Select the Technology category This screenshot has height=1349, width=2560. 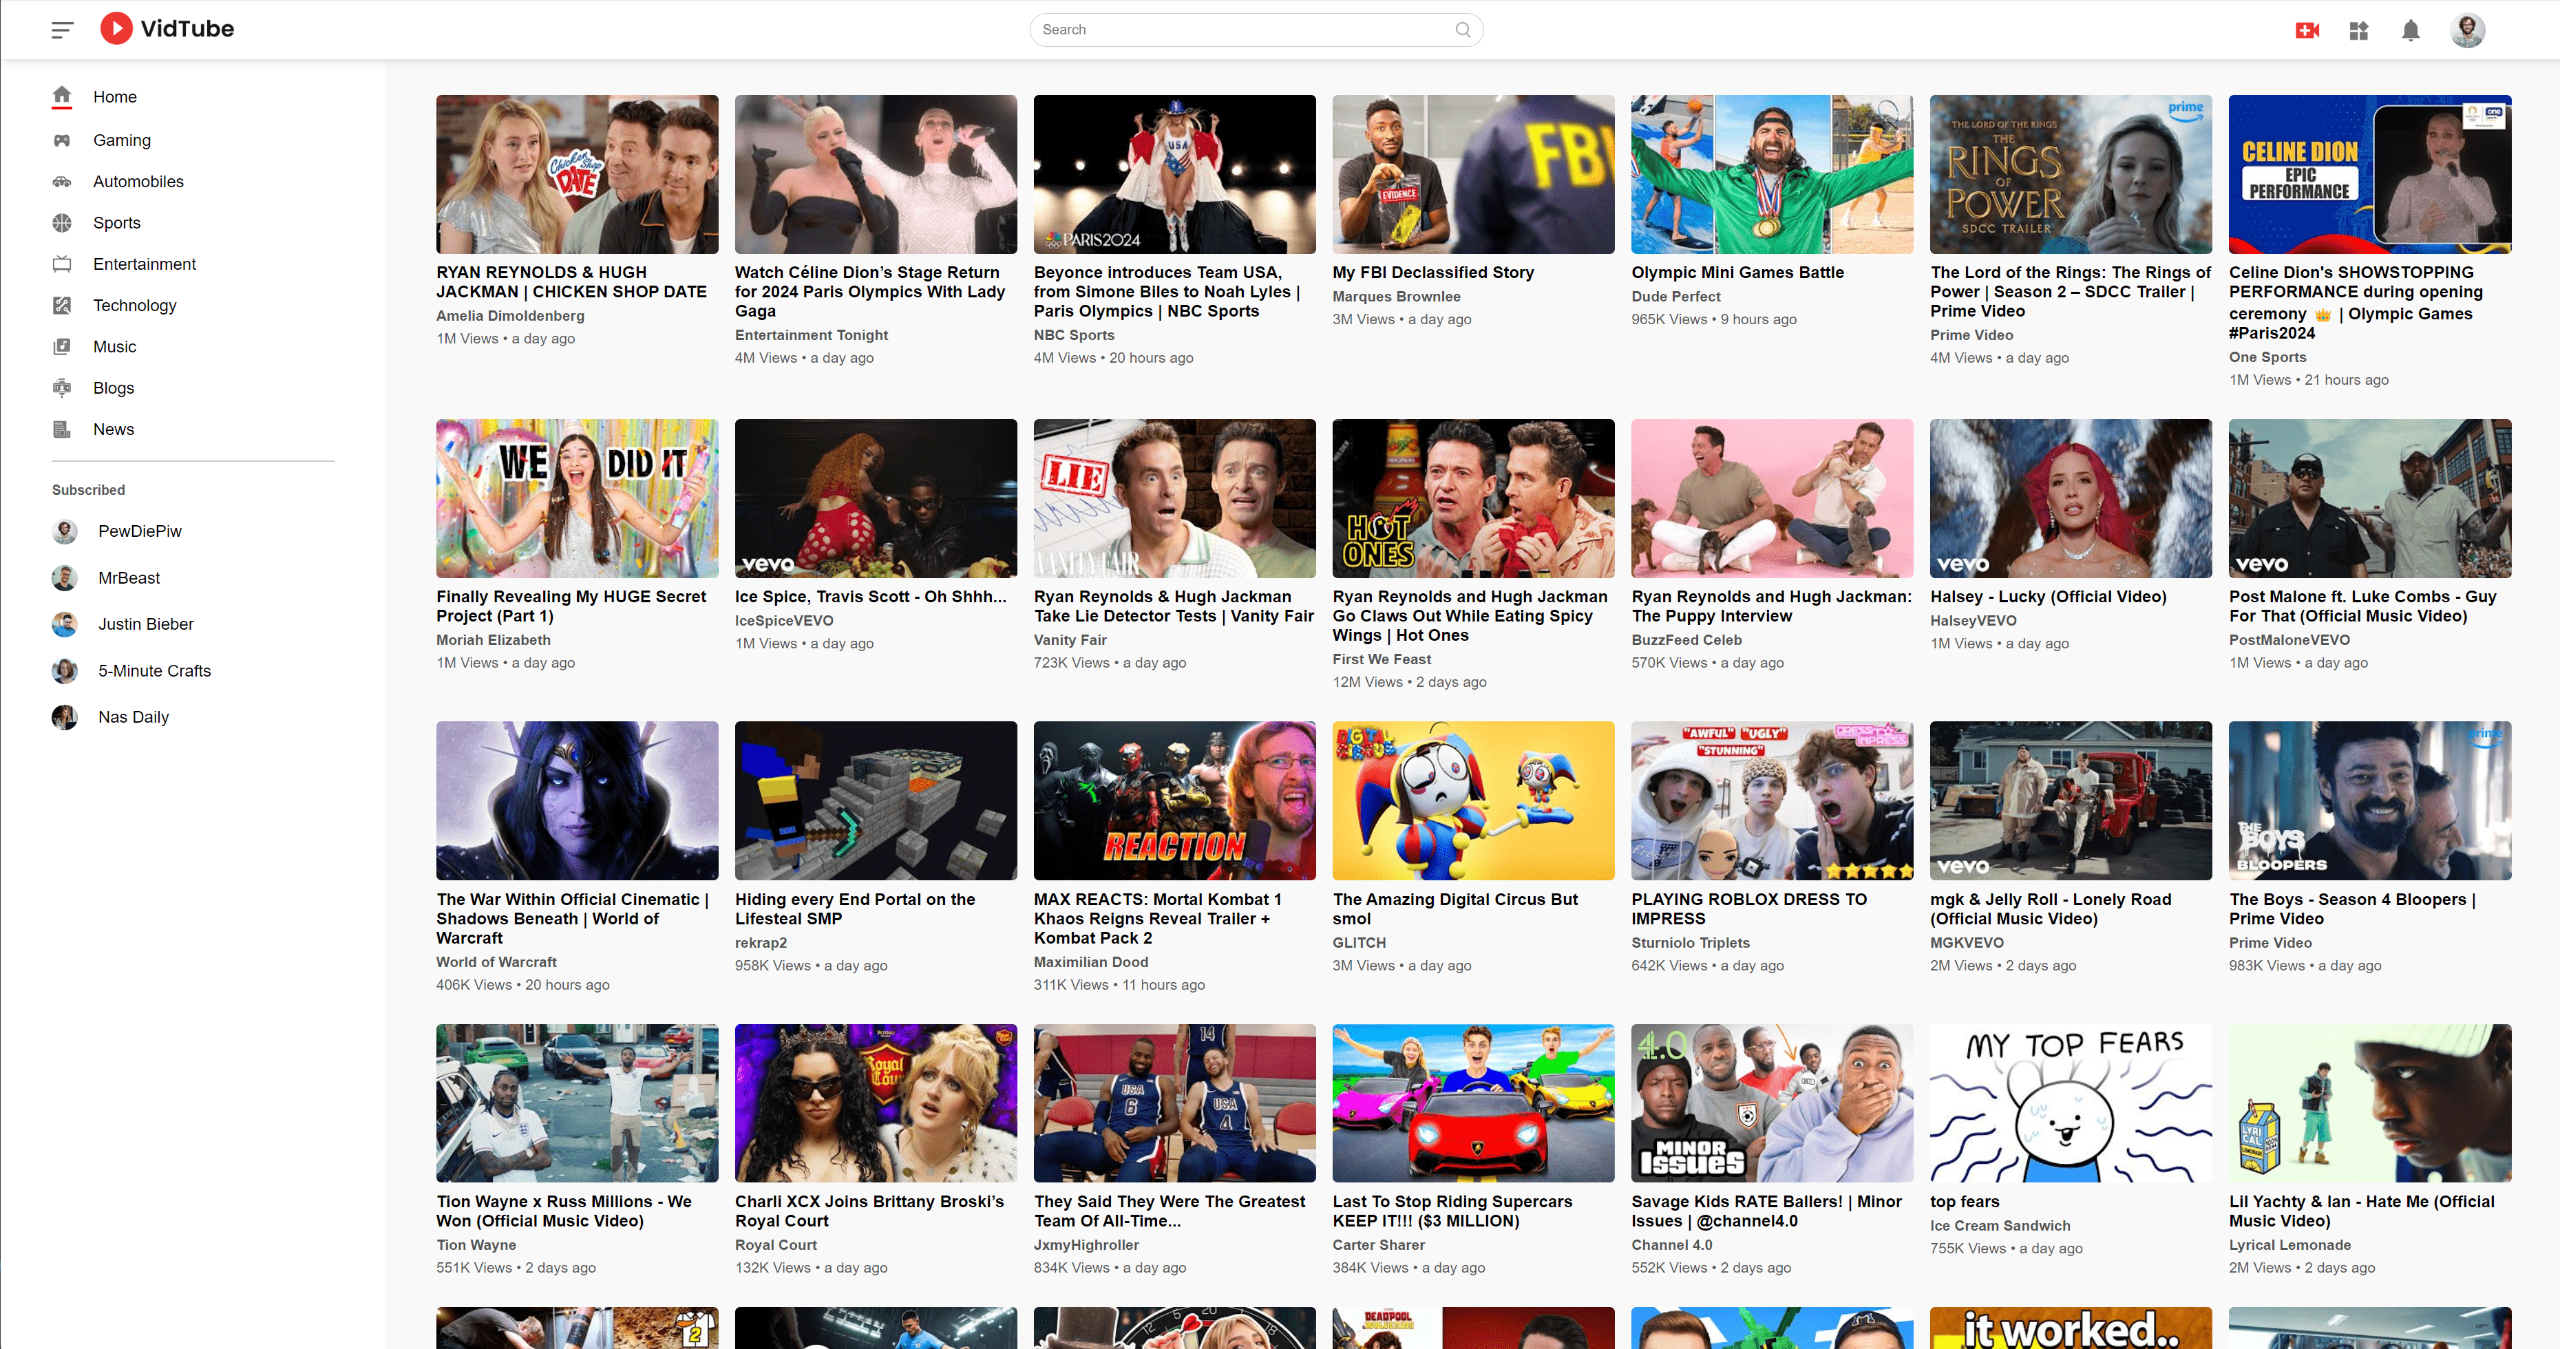pyautogui.click(x=135, y=305)
